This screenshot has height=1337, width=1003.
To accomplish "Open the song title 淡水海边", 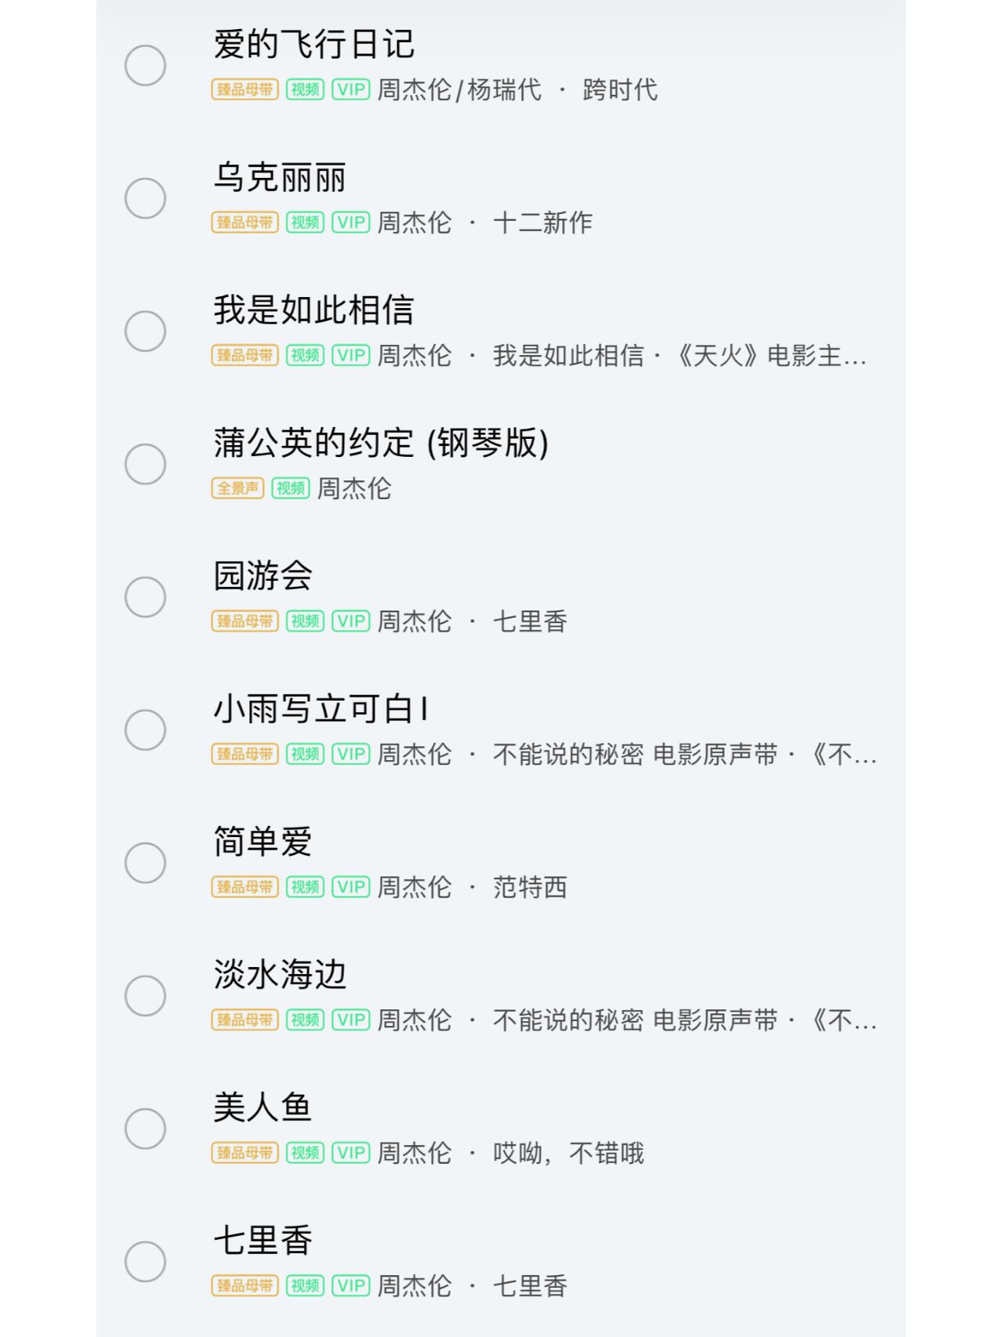I will tap(280, 974).
